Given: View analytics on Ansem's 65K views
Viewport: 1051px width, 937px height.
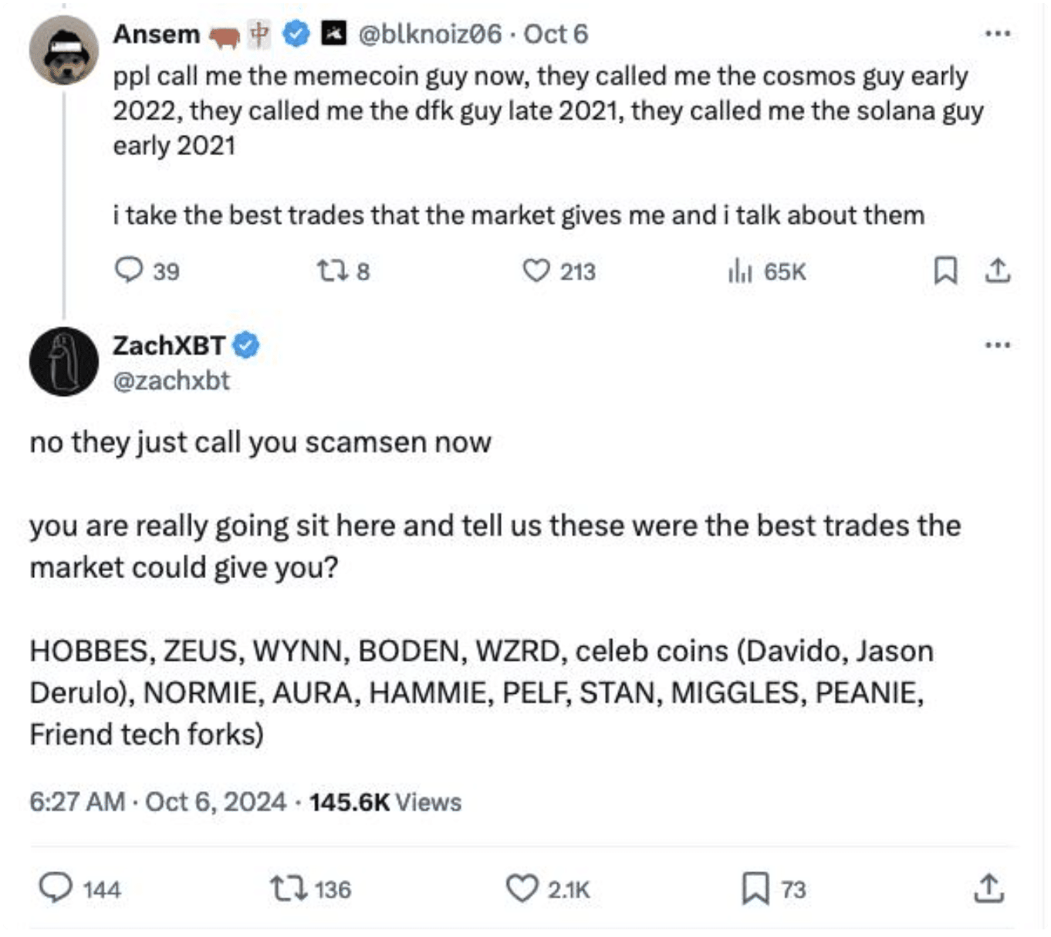Looking at the screenshot, I should click(739, 271).
